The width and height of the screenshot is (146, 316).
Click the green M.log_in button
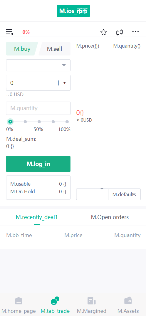pos(38,164)
